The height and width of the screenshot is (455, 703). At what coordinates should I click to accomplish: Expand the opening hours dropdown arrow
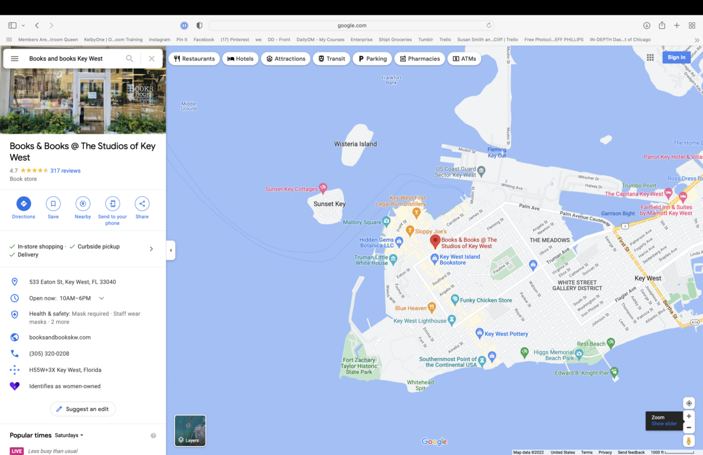point(101,298)
